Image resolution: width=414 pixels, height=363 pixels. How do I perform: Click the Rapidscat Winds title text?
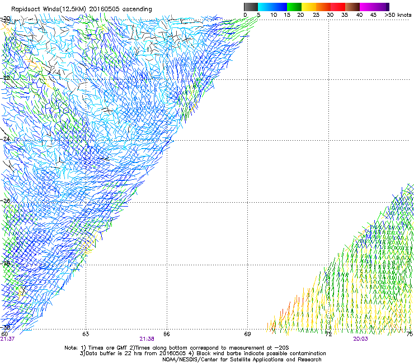pos(82,9)
